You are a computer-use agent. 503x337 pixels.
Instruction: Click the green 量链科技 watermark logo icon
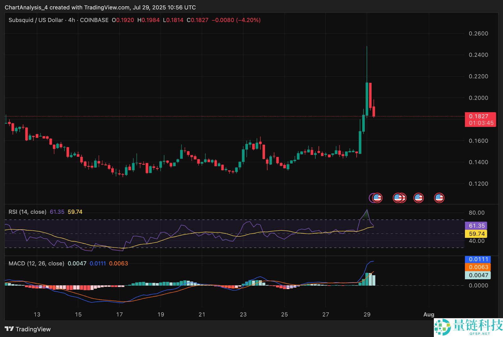443,327
